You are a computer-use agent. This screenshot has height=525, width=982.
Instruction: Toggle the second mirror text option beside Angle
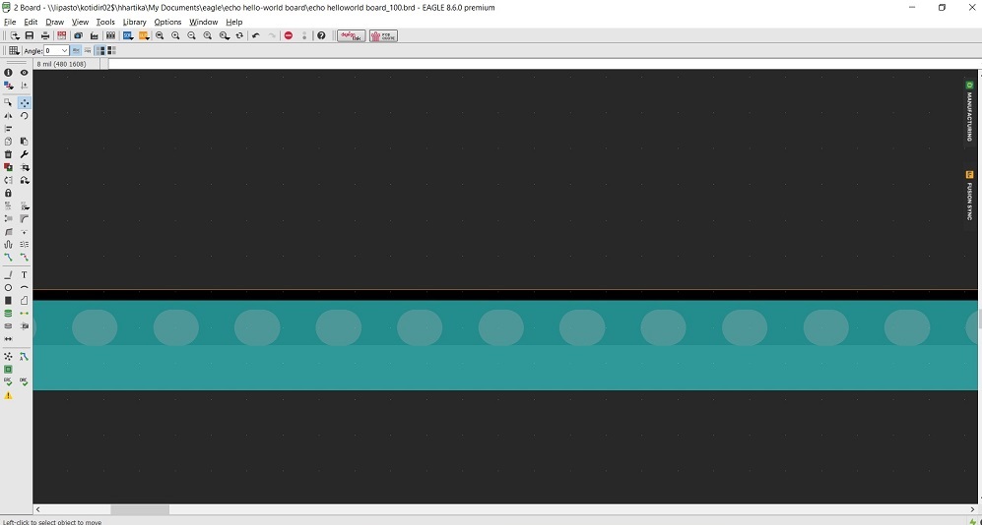(x=87, y=50)
